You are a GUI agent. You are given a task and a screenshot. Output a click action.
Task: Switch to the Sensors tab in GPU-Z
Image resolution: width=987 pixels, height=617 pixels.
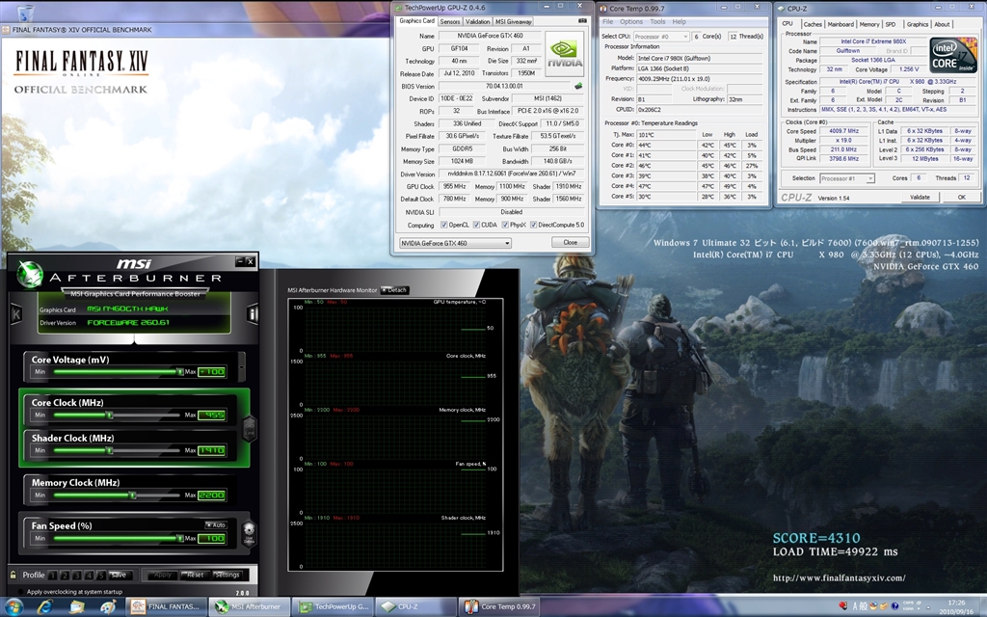point(450,21)
